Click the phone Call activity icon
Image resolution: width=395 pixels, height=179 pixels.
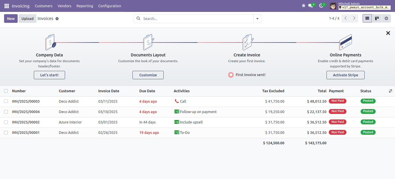tap(177, 101)
